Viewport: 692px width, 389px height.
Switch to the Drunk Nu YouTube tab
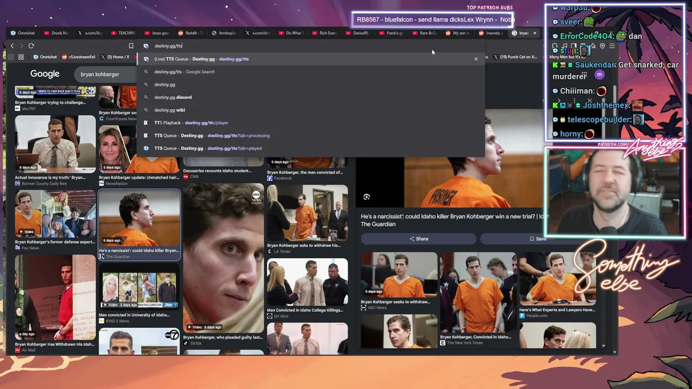click(x=57, y=33)
